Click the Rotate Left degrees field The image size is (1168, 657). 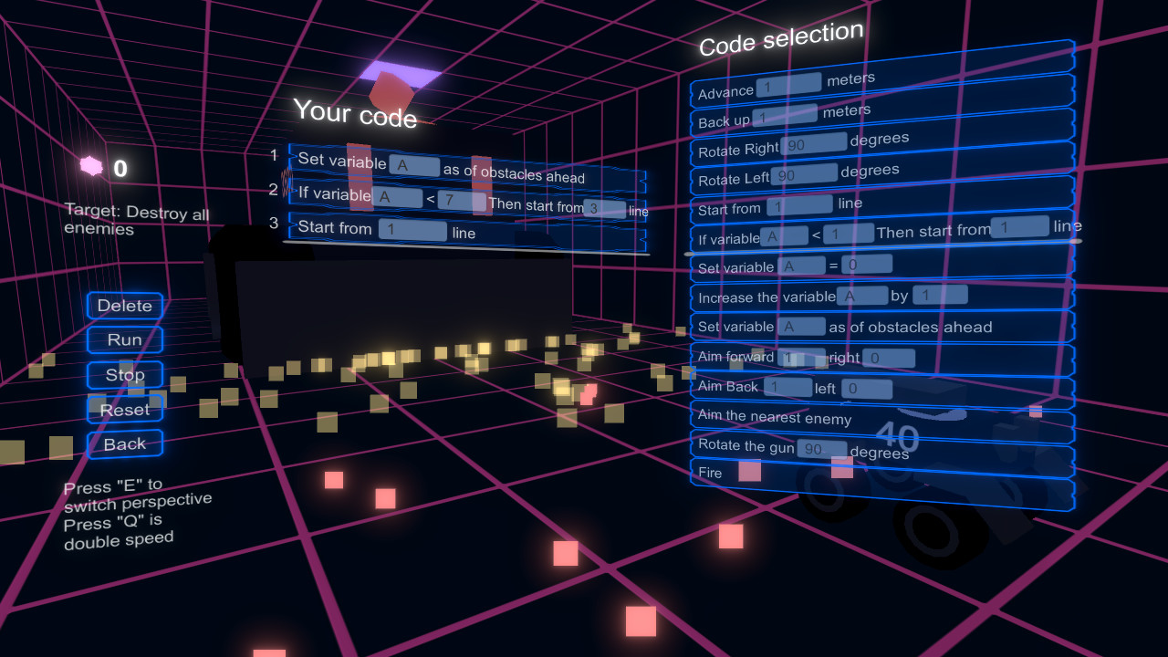(804, 174)
